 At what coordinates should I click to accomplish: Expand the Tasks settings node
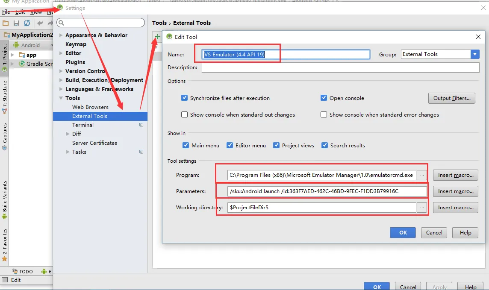68,152
